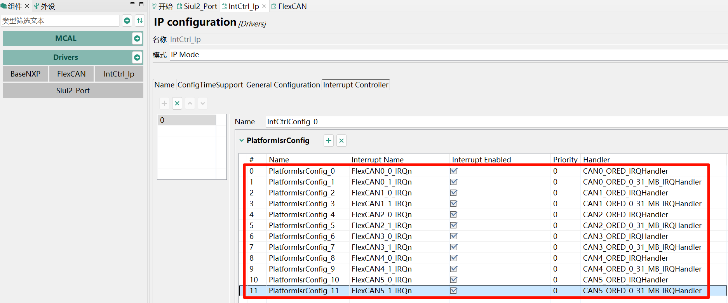The image size is (728, 303).
Task: Edit the CAN4_ORED_IRQHandler handler cell
Action: pyautogui.click(x=625, y=258)
